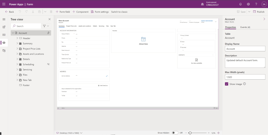Click Add Form field button
The image size is (268, 135).
pyautogui.click(x=63, y=12)
